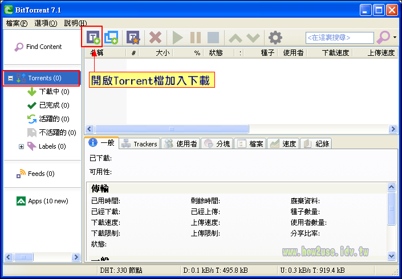Open the search provider dropdown arrow
The width and height of the screenshot is (402, 279).
(x=396, y=38)
